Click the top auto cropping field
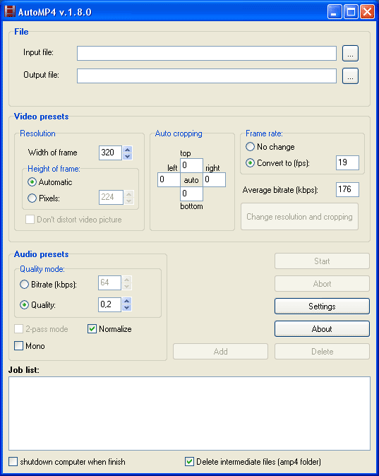Image resolution: width=379 pixels, height=476 pixels. point(191,165)
